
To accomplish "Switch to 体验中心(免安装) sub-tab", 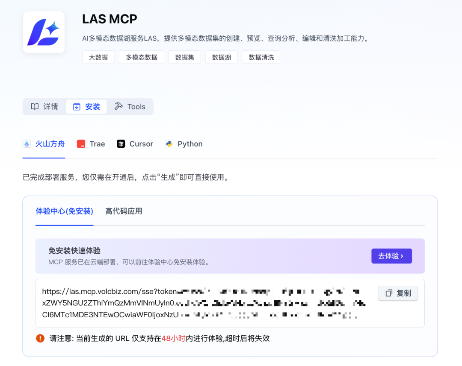I will coord(64,211).
